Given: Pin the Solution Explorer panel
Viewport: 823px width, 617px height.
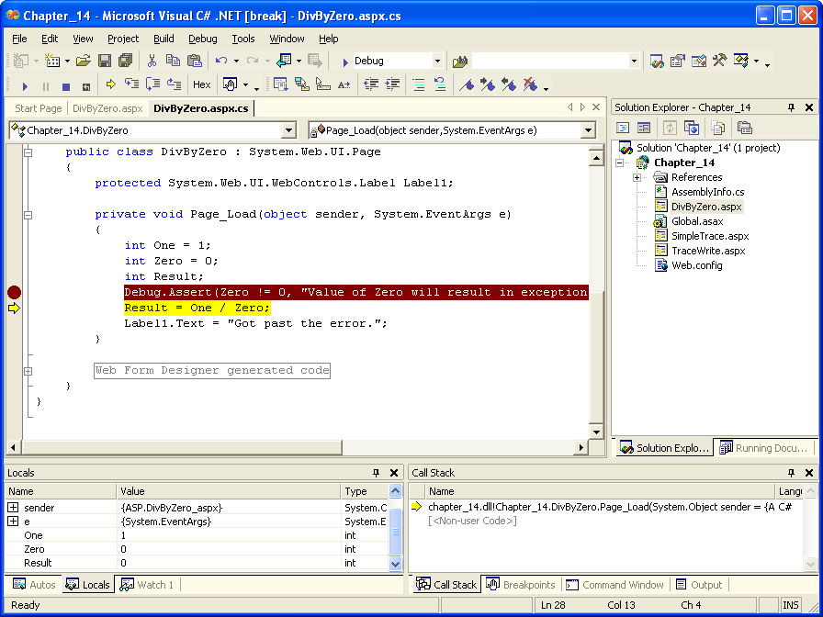Looking at the screenshot, I should [x=791, y=107].
